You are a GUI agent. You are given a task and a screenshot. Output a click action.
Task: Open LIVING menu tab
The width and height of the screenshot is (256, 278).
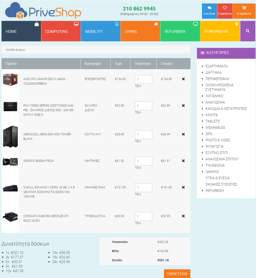(140, 31)
